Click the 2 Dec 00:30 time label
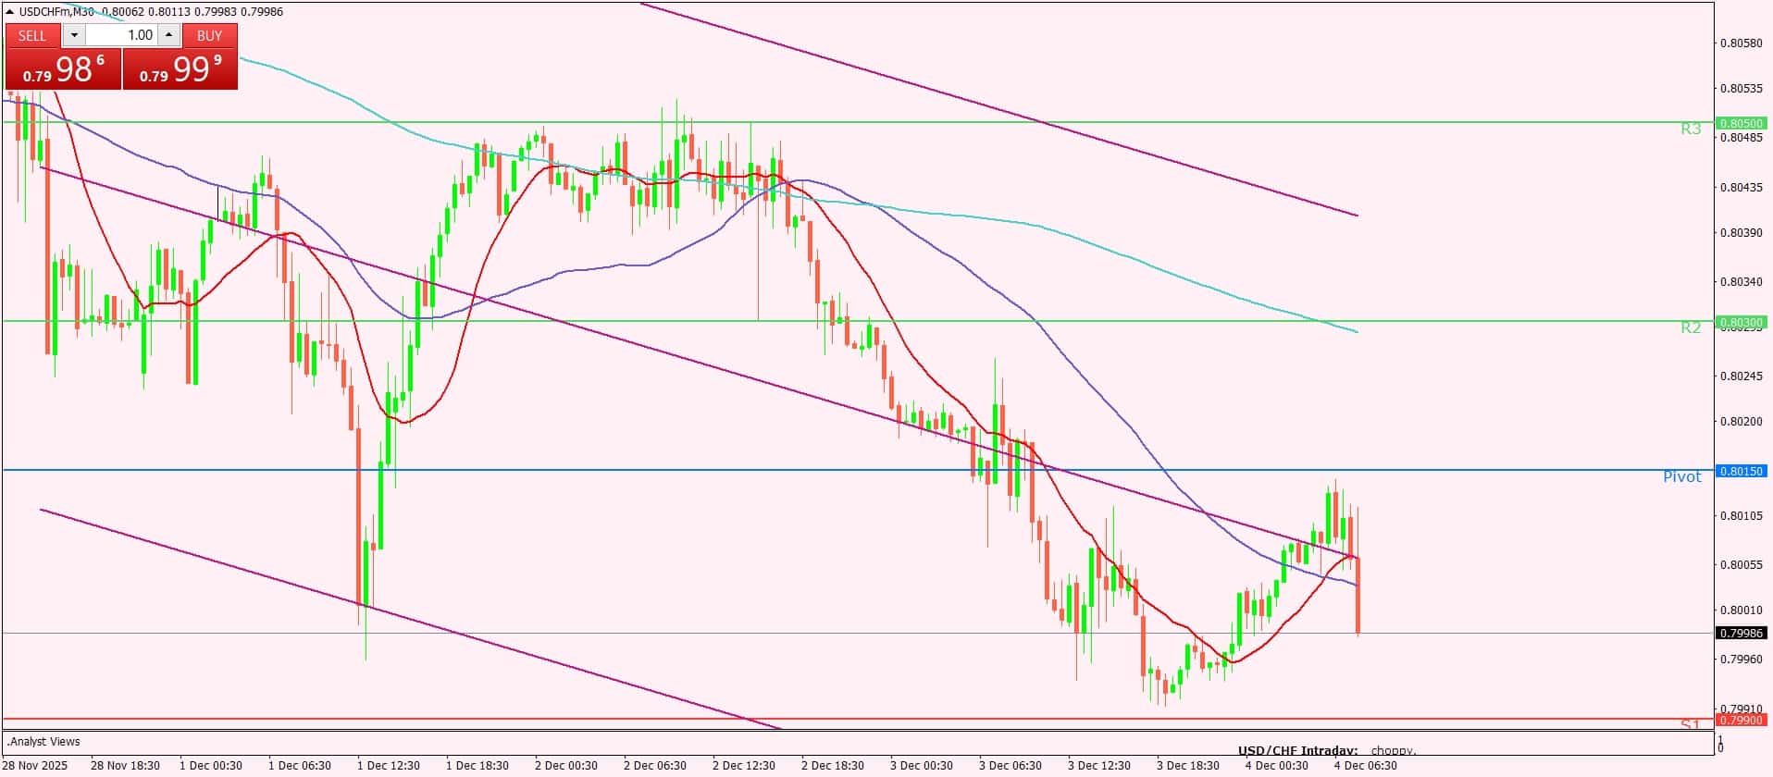 coord(566,766)
